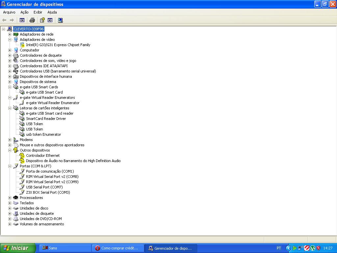
Task: Click the Dispositivo de Áudio warning icon
Action: point(22,161)
